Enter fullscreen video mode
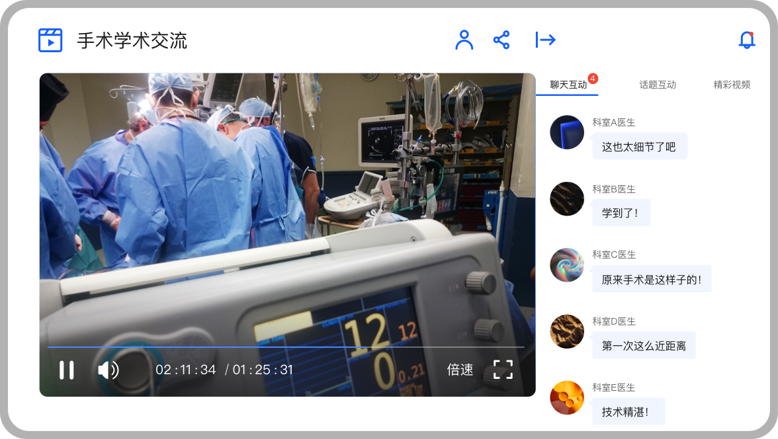This screenshot has width=778, height=439. pyautogui.click(x=503, y=370)
